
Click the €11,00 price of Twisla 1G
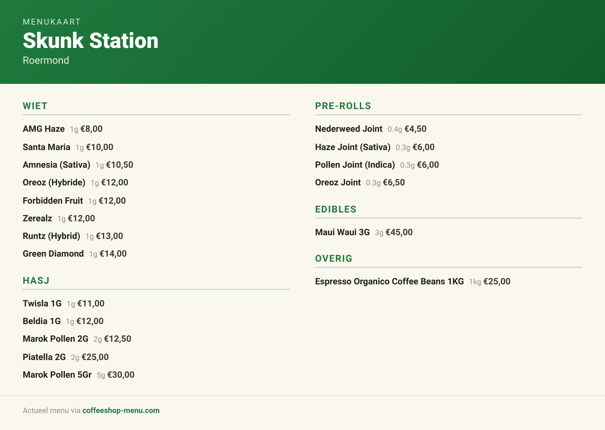(91, 304)
